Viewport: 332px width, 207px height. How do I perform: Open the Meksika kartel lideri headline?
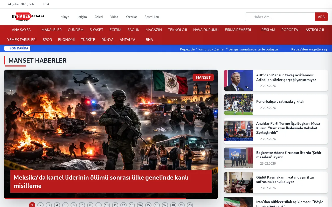click(x=101, y=181)
